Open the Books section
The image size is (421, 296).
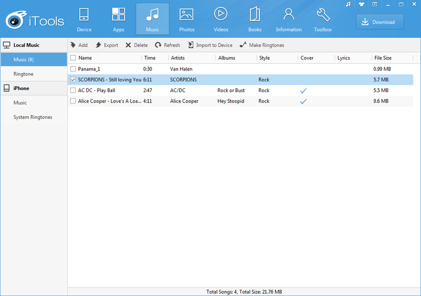(x=255, y=19)
